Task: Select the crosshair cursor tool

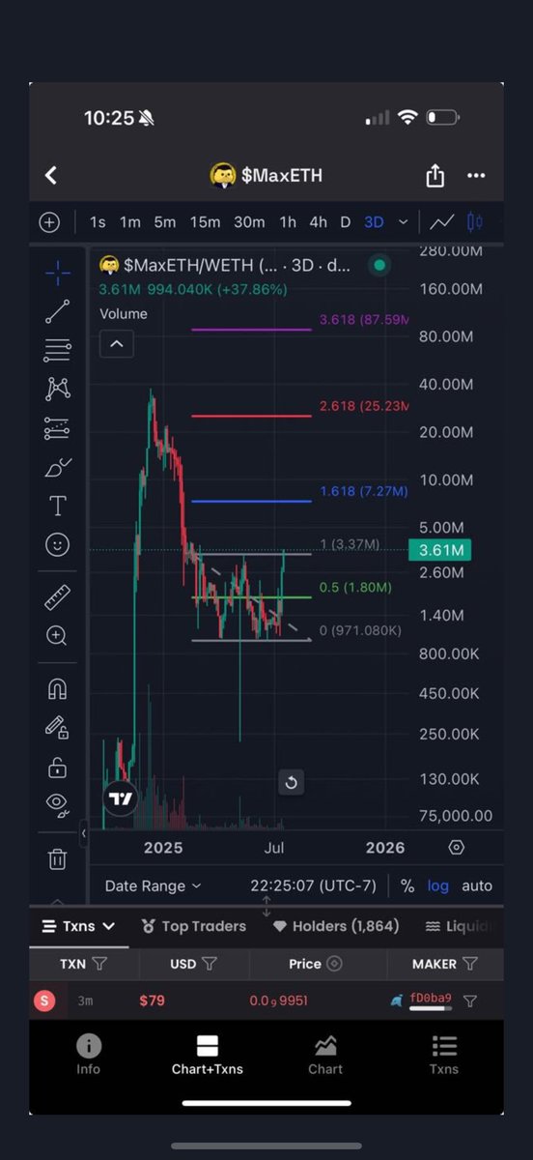Action: click(x=57, y=272)
